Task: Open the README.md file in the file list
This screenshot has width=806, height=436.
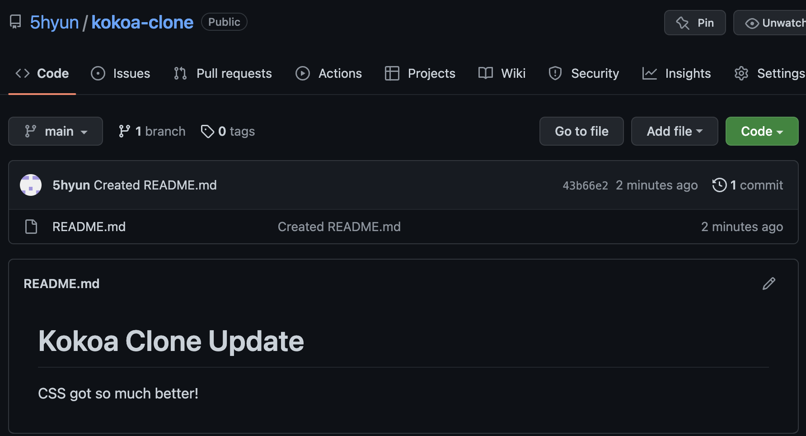Action: click(x=89, y=227)
